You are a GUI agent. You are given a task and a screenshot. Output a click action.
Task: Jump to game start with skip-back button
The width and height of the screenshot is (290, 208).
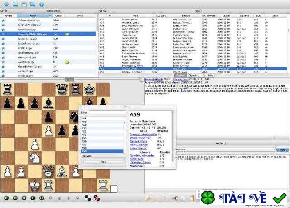click(15, 198)
